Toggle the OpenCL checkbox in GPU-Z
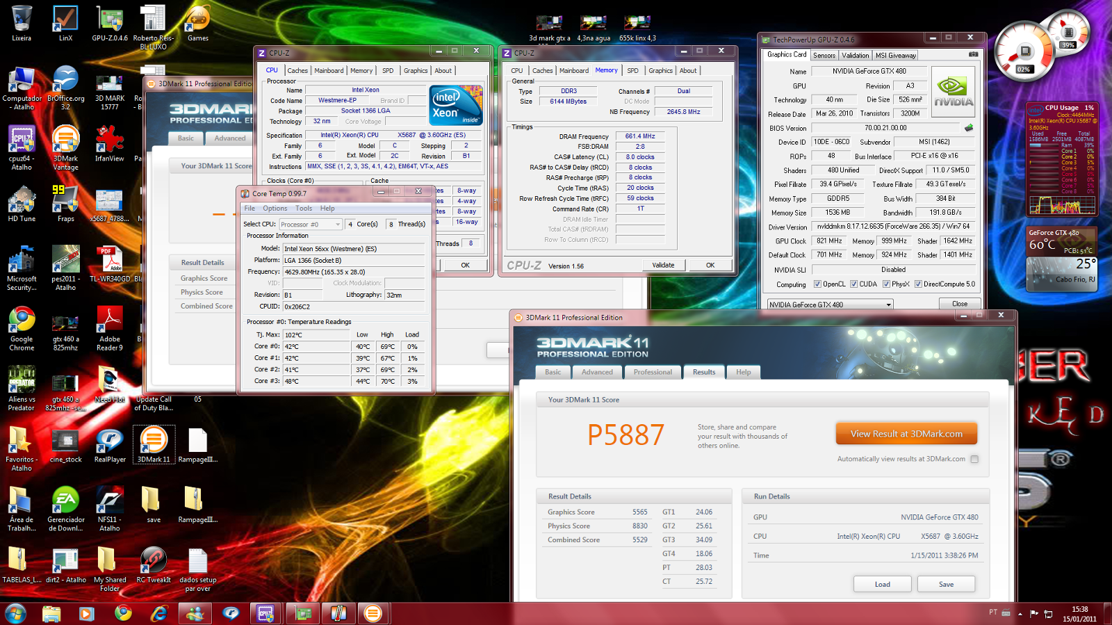This screenshot has width=1112, height=625. pos(817,284)
